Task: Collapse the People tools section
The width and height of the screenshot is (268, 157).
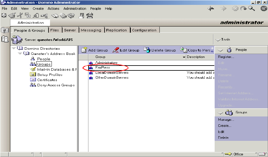Action: pyautogui.click(x=220, y=50)
